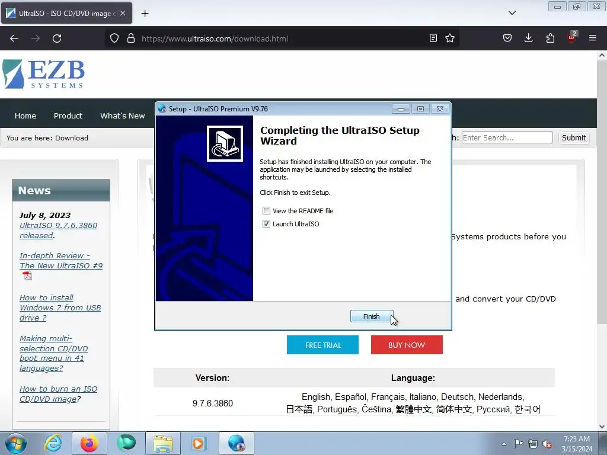Click the FREE TRIAL button
The height and width of the screenshot is (455, 607).
tap(322, 345)
